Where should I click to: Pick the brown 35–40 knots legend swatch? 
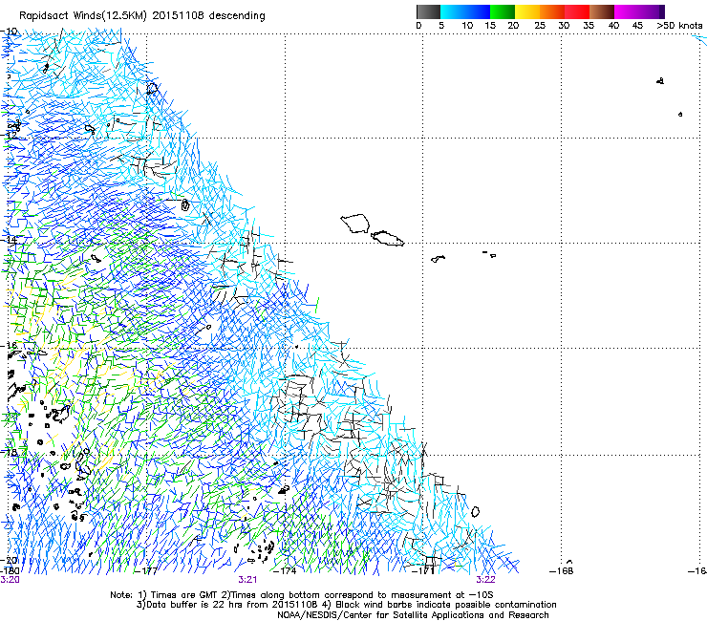click(x=602, y=11)
